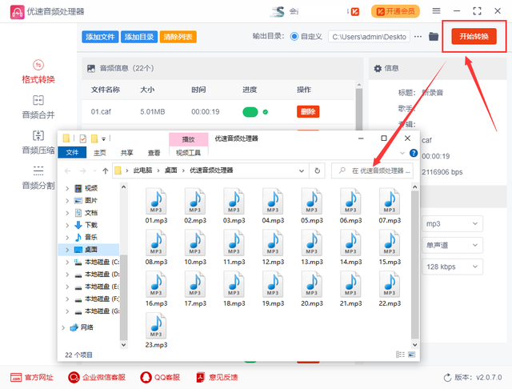Image resolution: width=512 pixels, height=389 pixels.
Task: Open the 01.mp3 file icon
Action: [x=156, y=207]
